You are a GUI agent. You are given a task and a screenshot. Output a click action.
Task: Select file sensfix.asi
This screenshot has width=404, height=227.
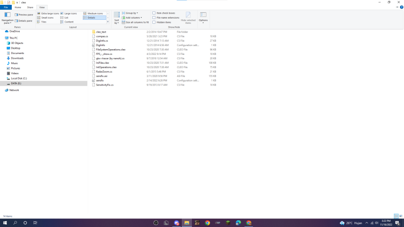click(101, 76)
